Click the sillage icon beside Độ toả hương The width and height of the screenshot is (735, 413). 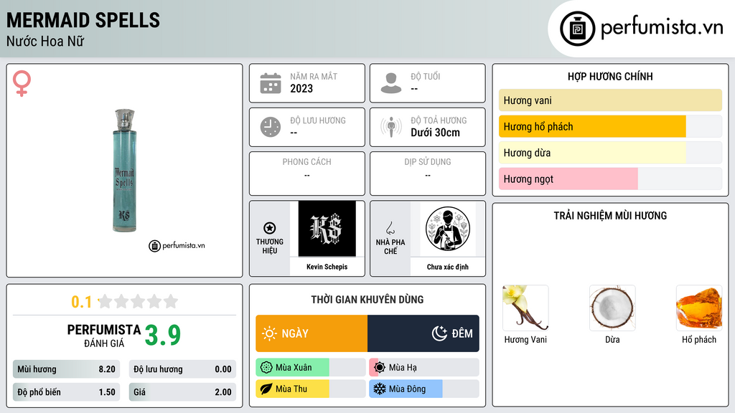click(x=391, y=127)
